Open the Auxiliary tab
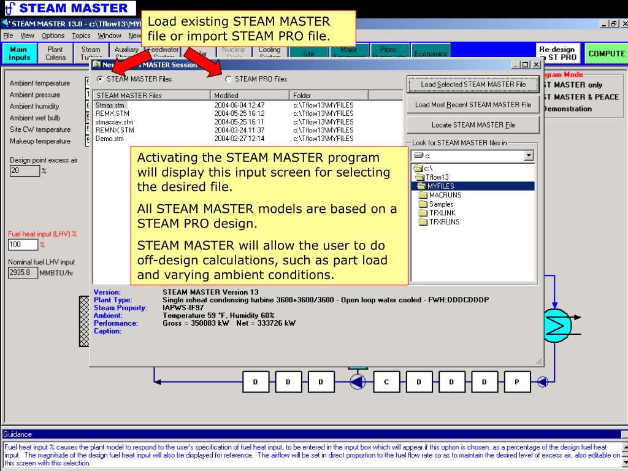The height and width of the screenshot is (471, 628). [x=126, y=53]
